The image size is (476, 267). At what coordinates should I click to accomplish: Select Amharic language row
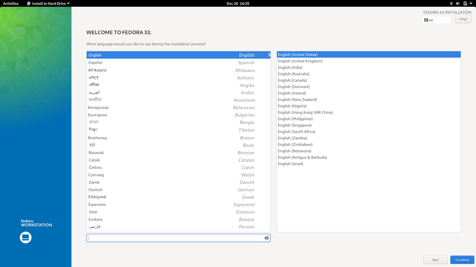point(178,78)
